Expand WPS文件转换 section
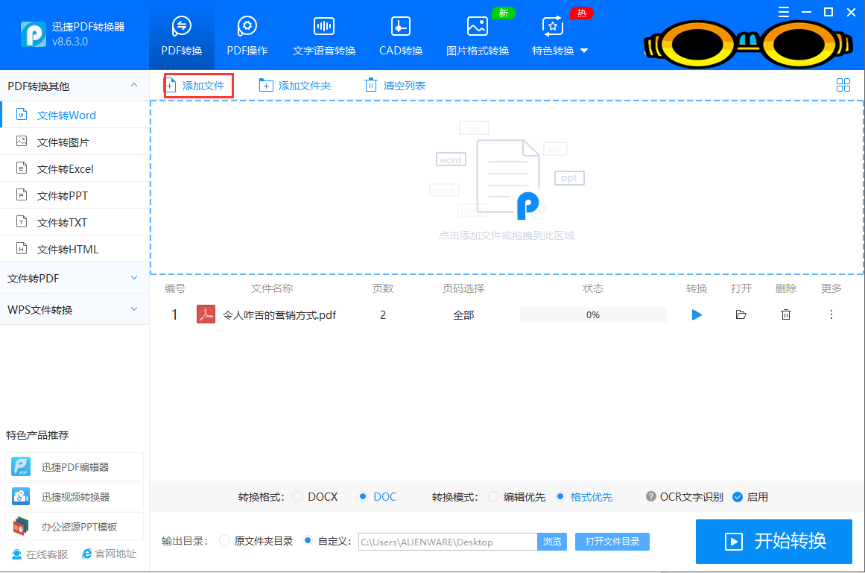This screenshot has height=573, width=865. click(x=75, y=309)
